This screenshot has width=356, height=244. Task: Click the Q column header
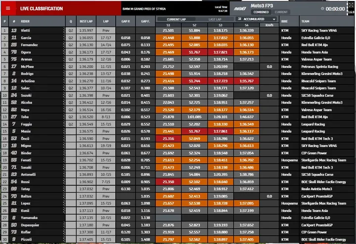(x=71, y=21)
